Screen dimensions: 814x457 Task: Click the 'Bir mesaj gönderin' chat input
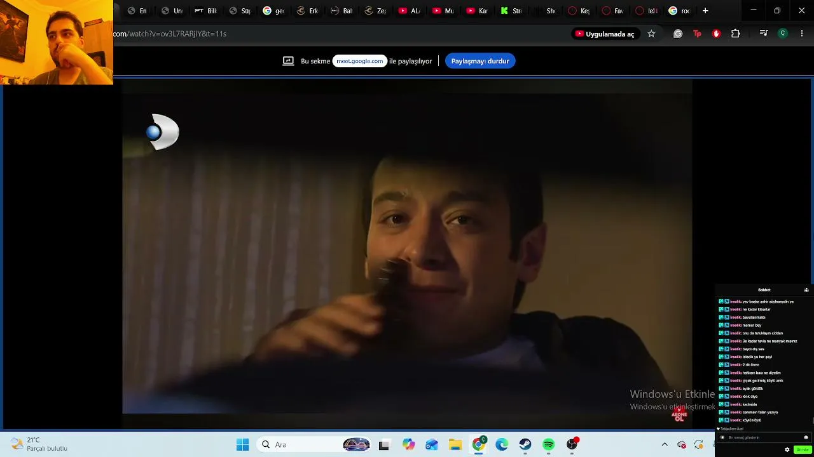click(763, 437)
